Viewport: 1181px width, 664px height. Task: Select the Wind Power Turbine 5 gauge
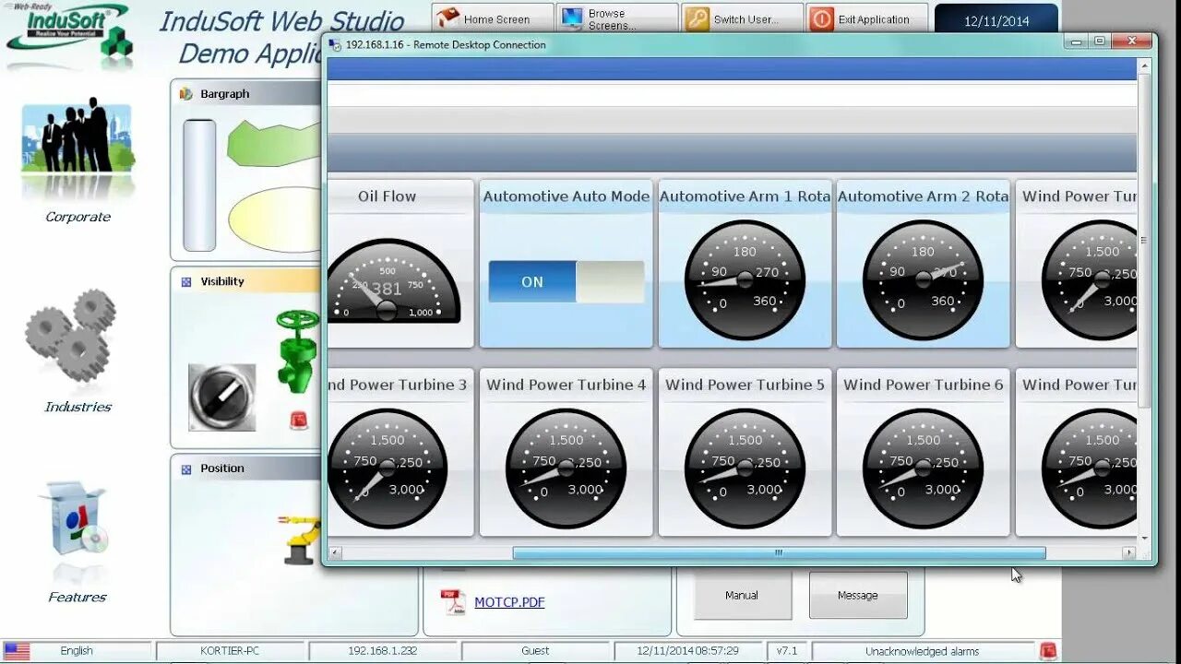(x=745, y=468)
